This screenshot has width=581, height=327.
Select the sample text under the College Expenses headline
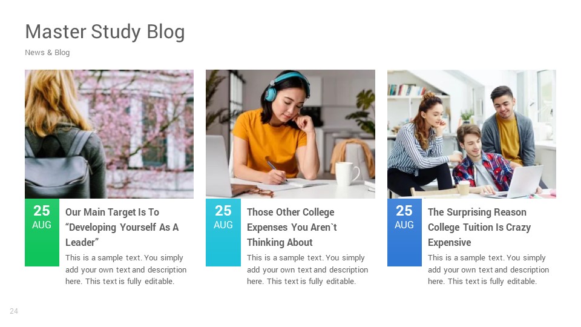pyautogui.click(x=307, y=269)
